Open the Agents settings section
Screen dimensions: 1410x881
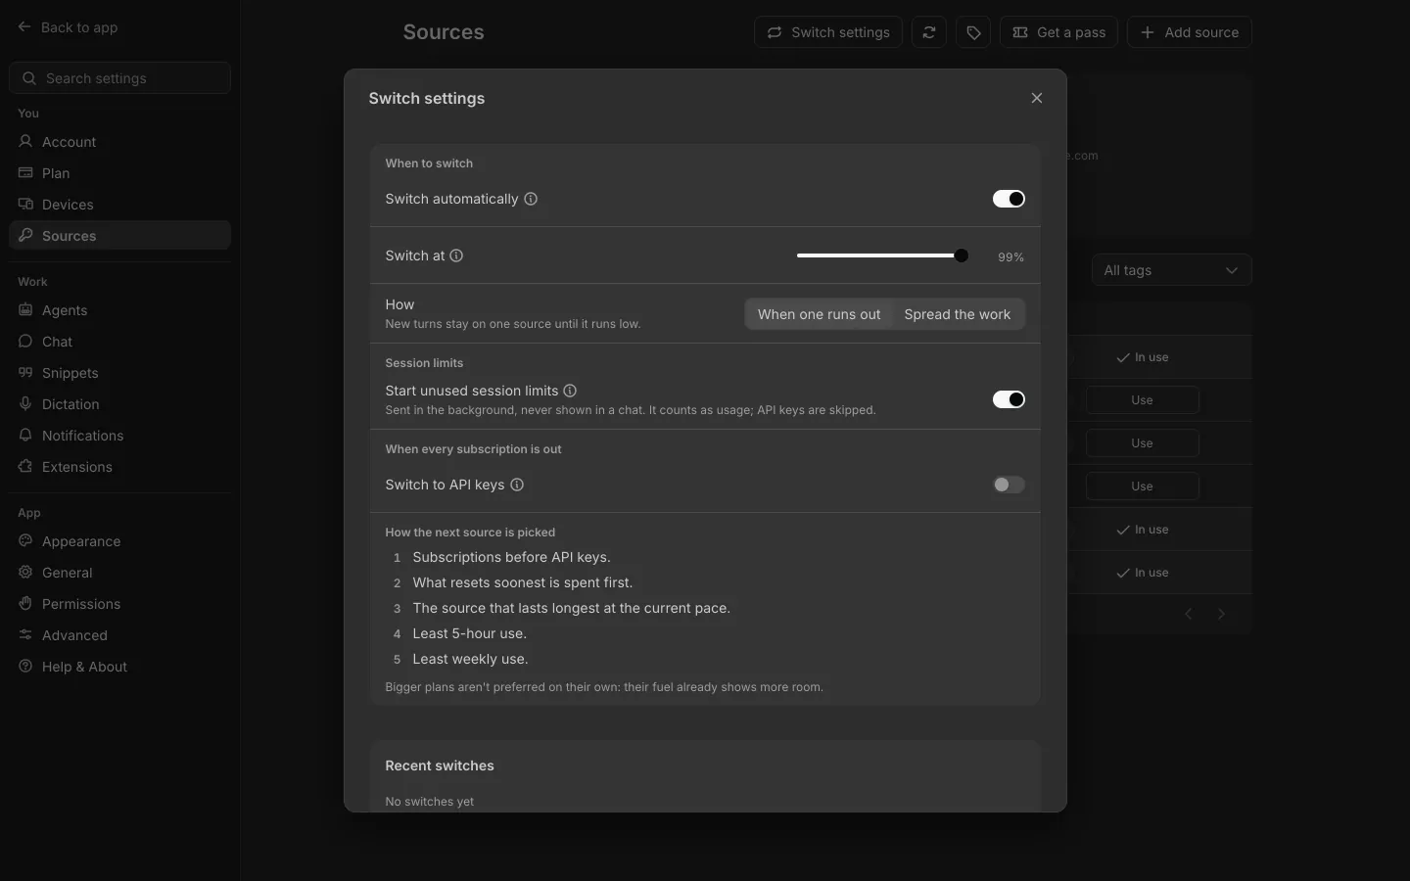119,310
